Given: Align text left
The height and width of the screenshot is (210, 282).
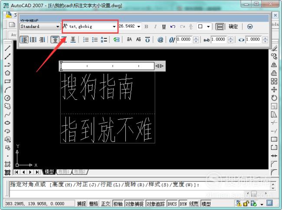Looking at the screenshot, I should [24, 39].
